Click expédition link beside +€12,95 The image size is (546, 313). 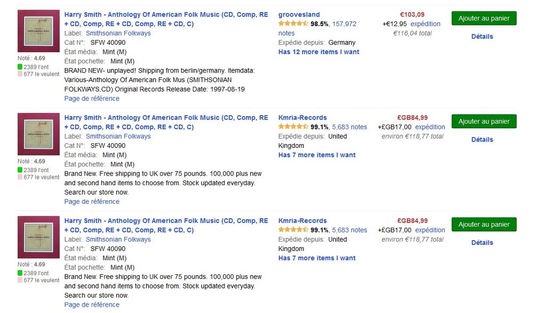click(x=425, y=24)
